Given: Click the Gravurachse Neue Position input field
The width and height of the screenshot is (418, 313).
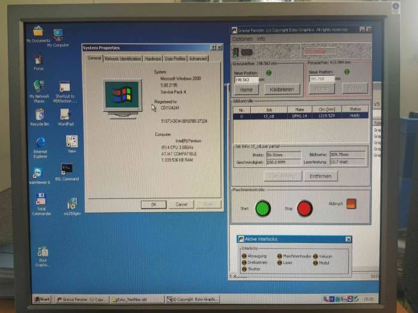Looking at the screenshot, I should pos(246,79).
